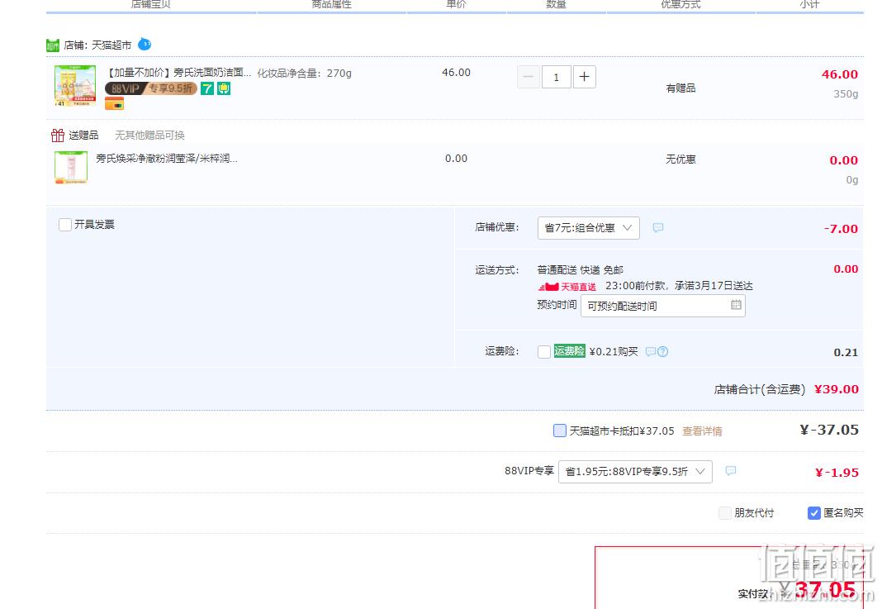Click the ¥-1.95 88VIP discount amount

coord(837,472)
